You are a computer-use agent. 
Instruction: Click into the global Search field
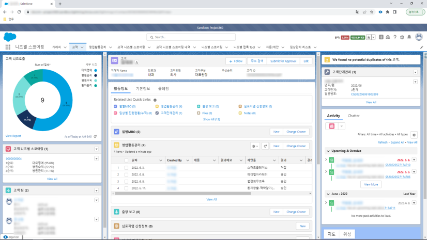point(191,37)
